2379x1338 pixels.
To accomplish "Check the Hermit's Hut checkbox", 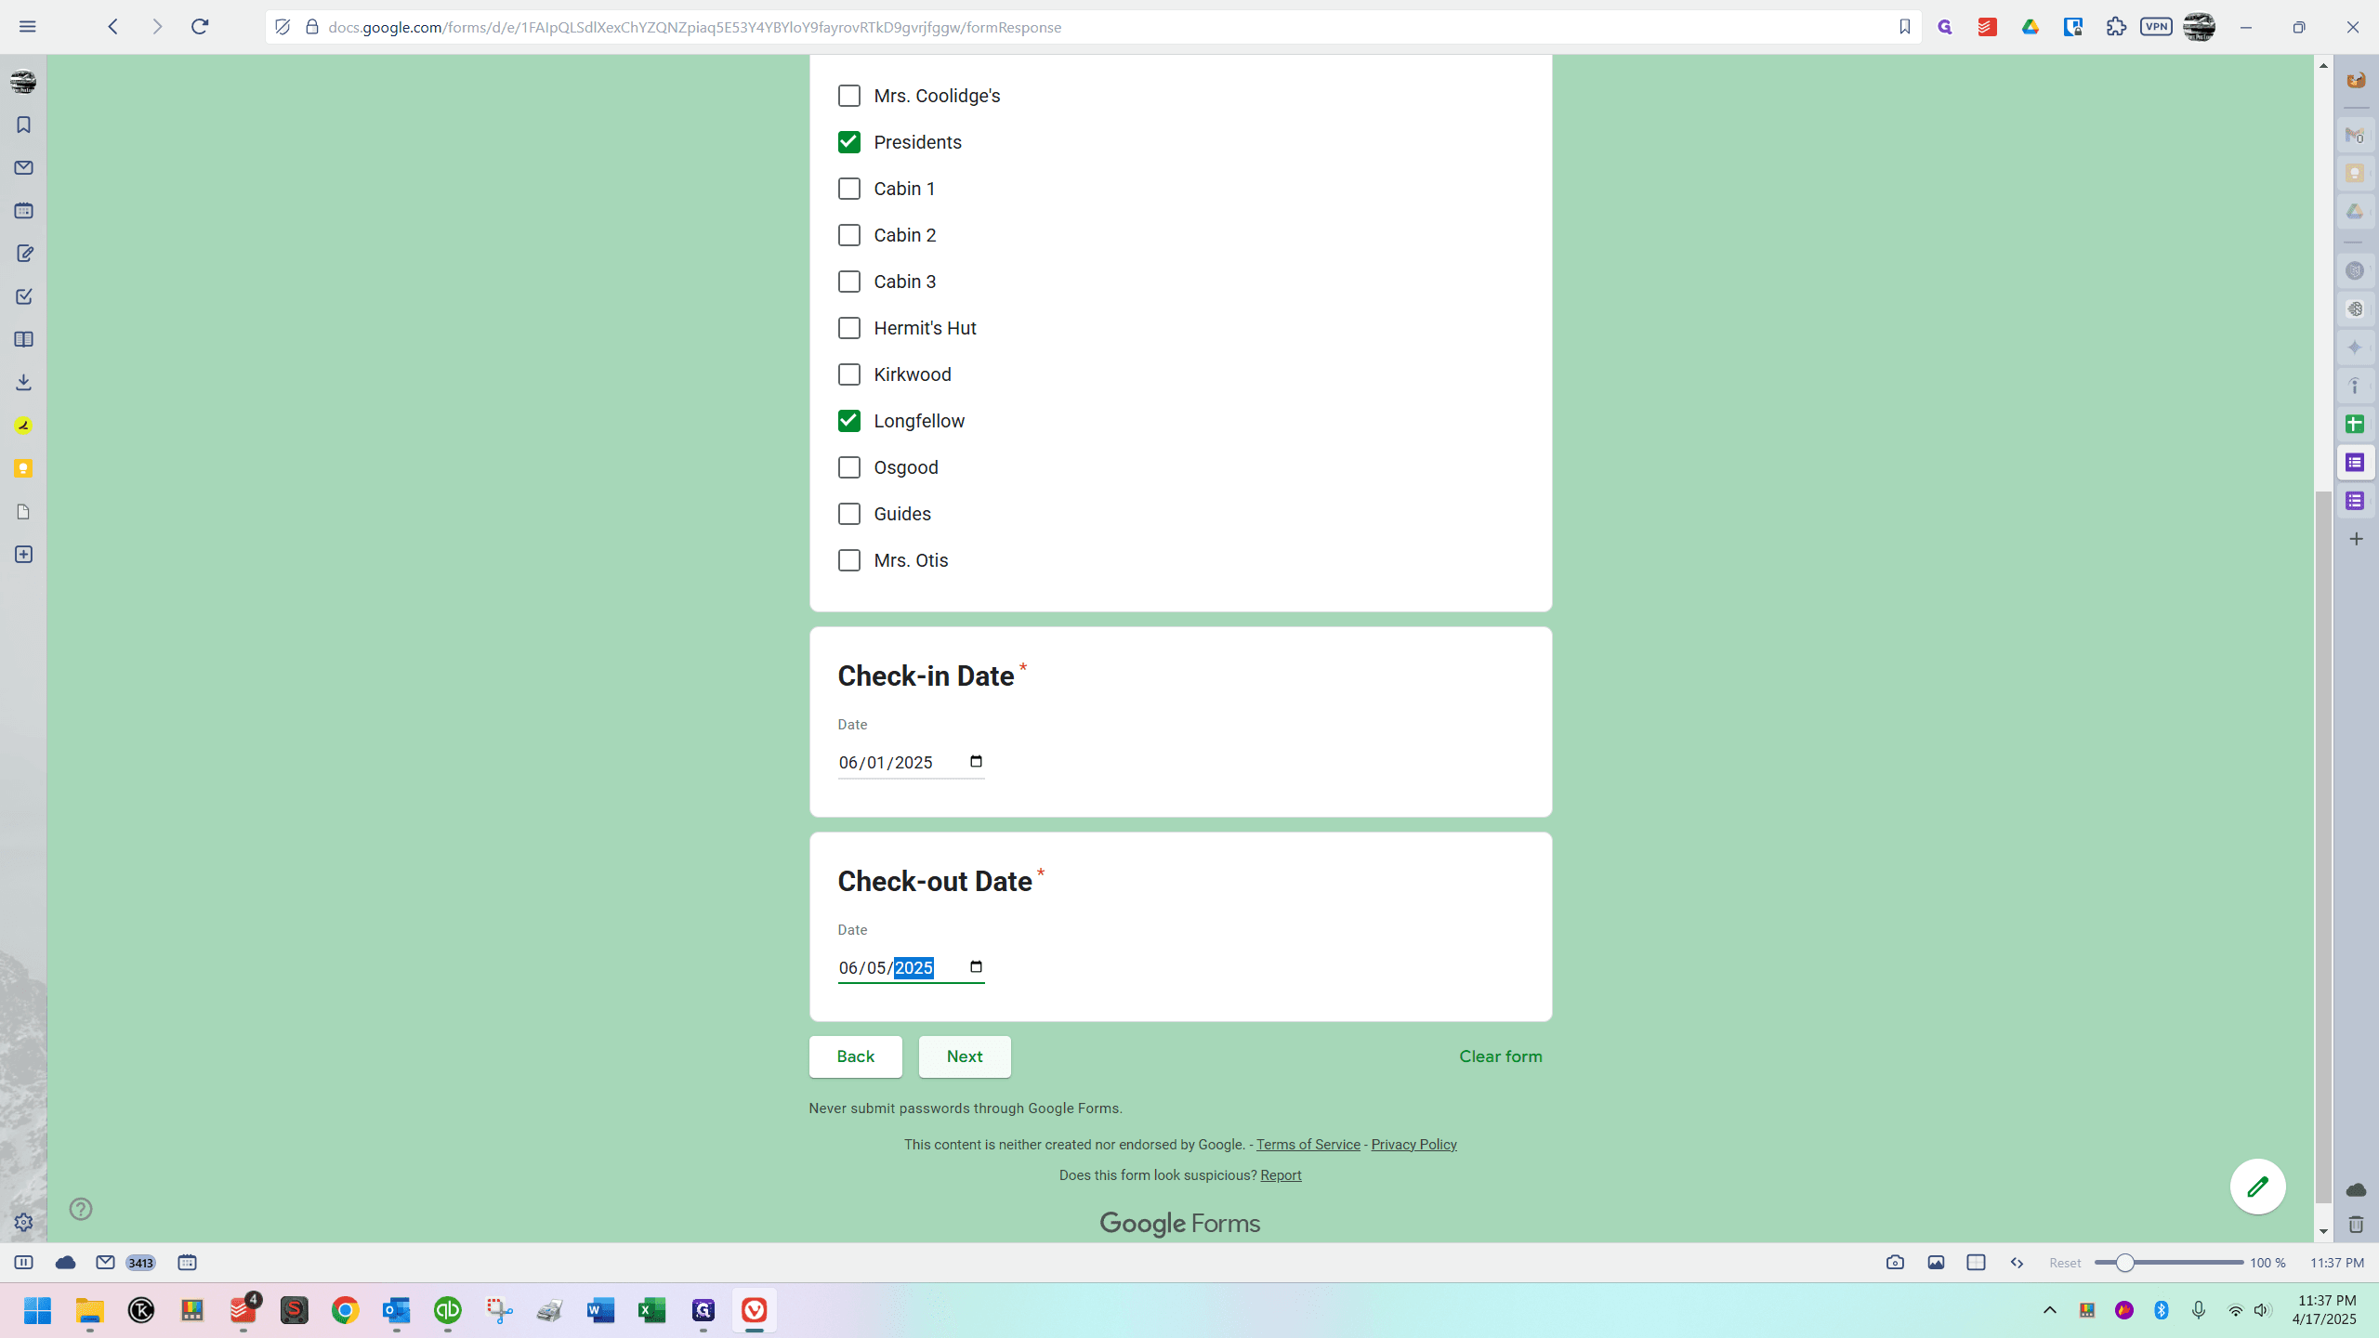I will pyautogui.click(x=848, y=328).
